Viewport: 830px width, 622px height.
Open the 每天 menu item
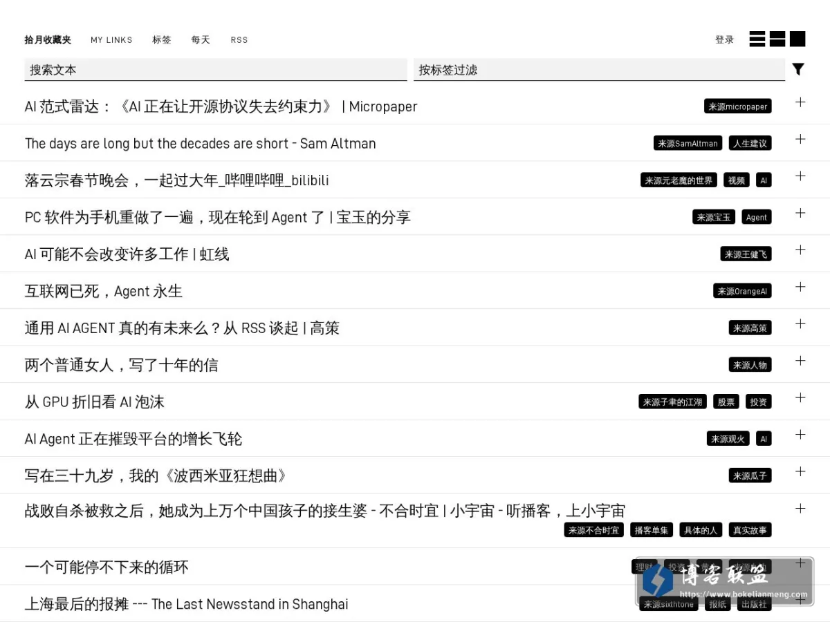pyautogui.click(x=201, y=40)
